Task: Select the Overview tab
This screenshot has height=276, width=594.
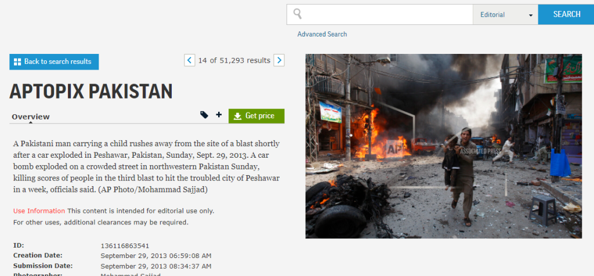Action: (31, 117)
